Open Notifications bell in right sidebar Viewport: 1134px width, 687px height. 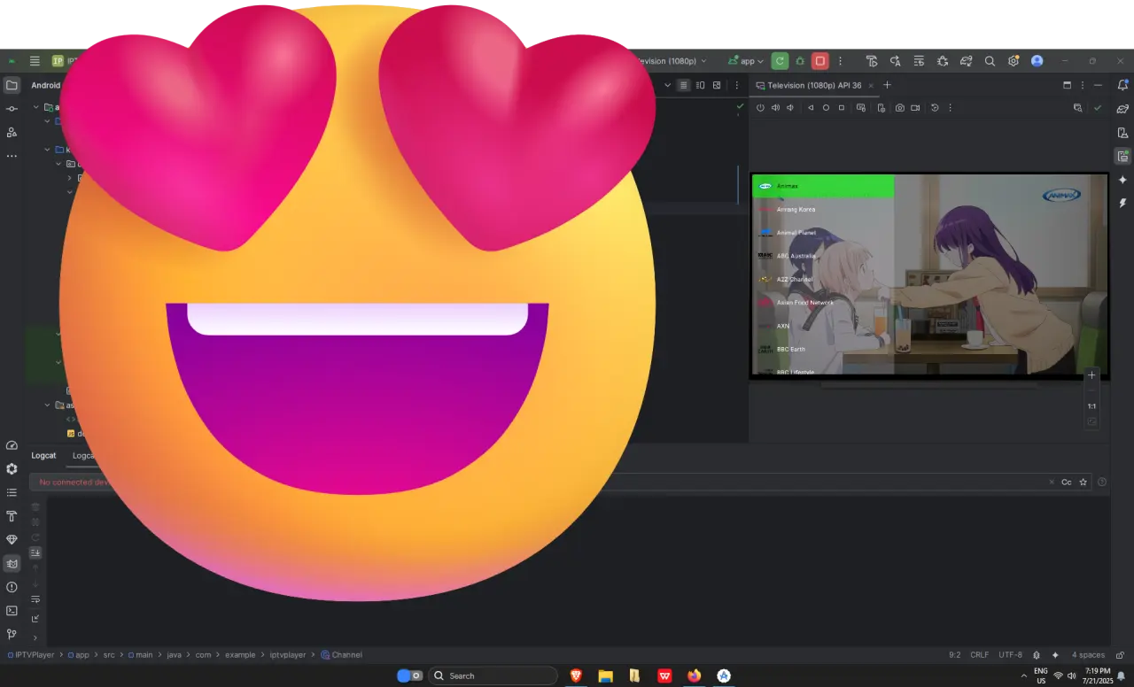click(1122, 85)
